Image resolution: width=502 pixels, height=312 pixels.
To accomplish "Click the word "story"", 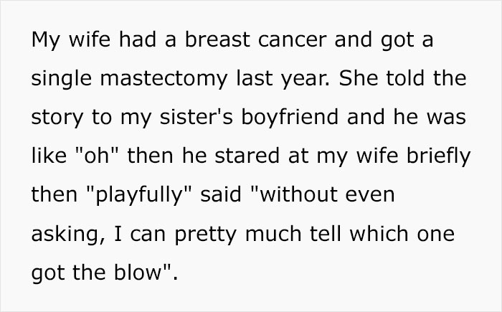I will pyautogui.click(x=57, y=117).
